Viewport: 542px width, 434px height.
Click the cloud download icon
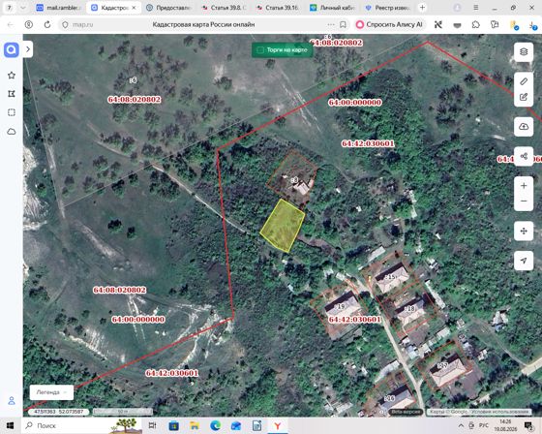pos(524,127)
